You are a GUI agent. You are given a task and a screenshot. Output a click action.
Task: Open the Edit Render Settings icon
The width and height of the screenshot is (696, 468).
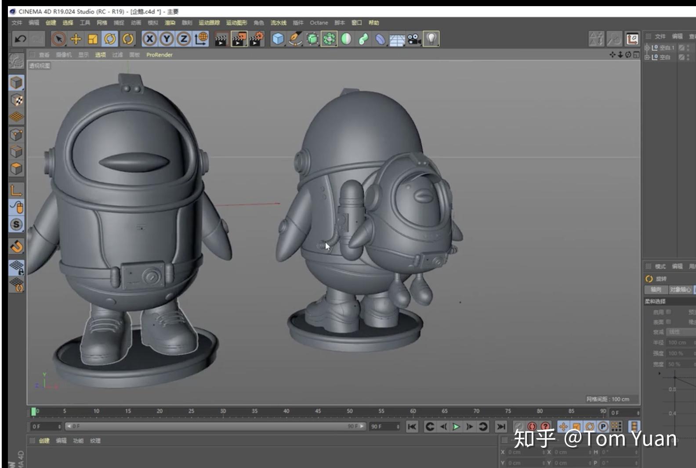[x=256, y=39]
